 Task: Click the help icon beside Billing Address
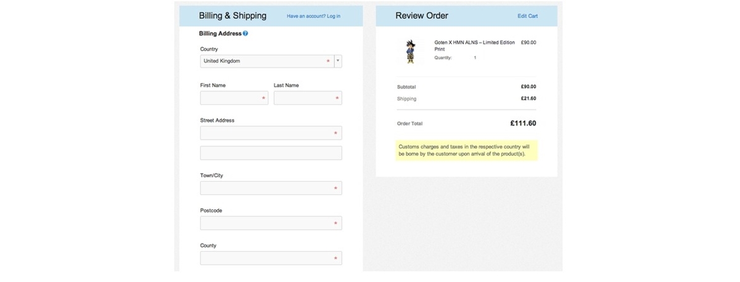tap(245, 33)
